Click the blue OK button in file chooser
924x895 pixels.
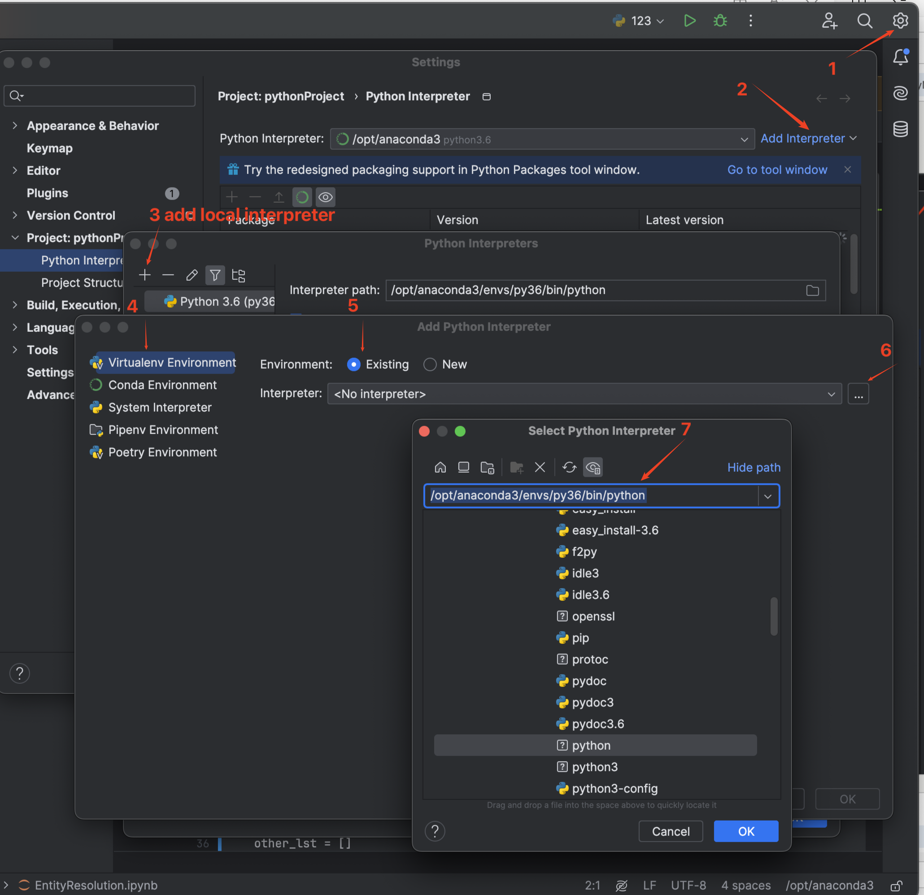(745, 831)
